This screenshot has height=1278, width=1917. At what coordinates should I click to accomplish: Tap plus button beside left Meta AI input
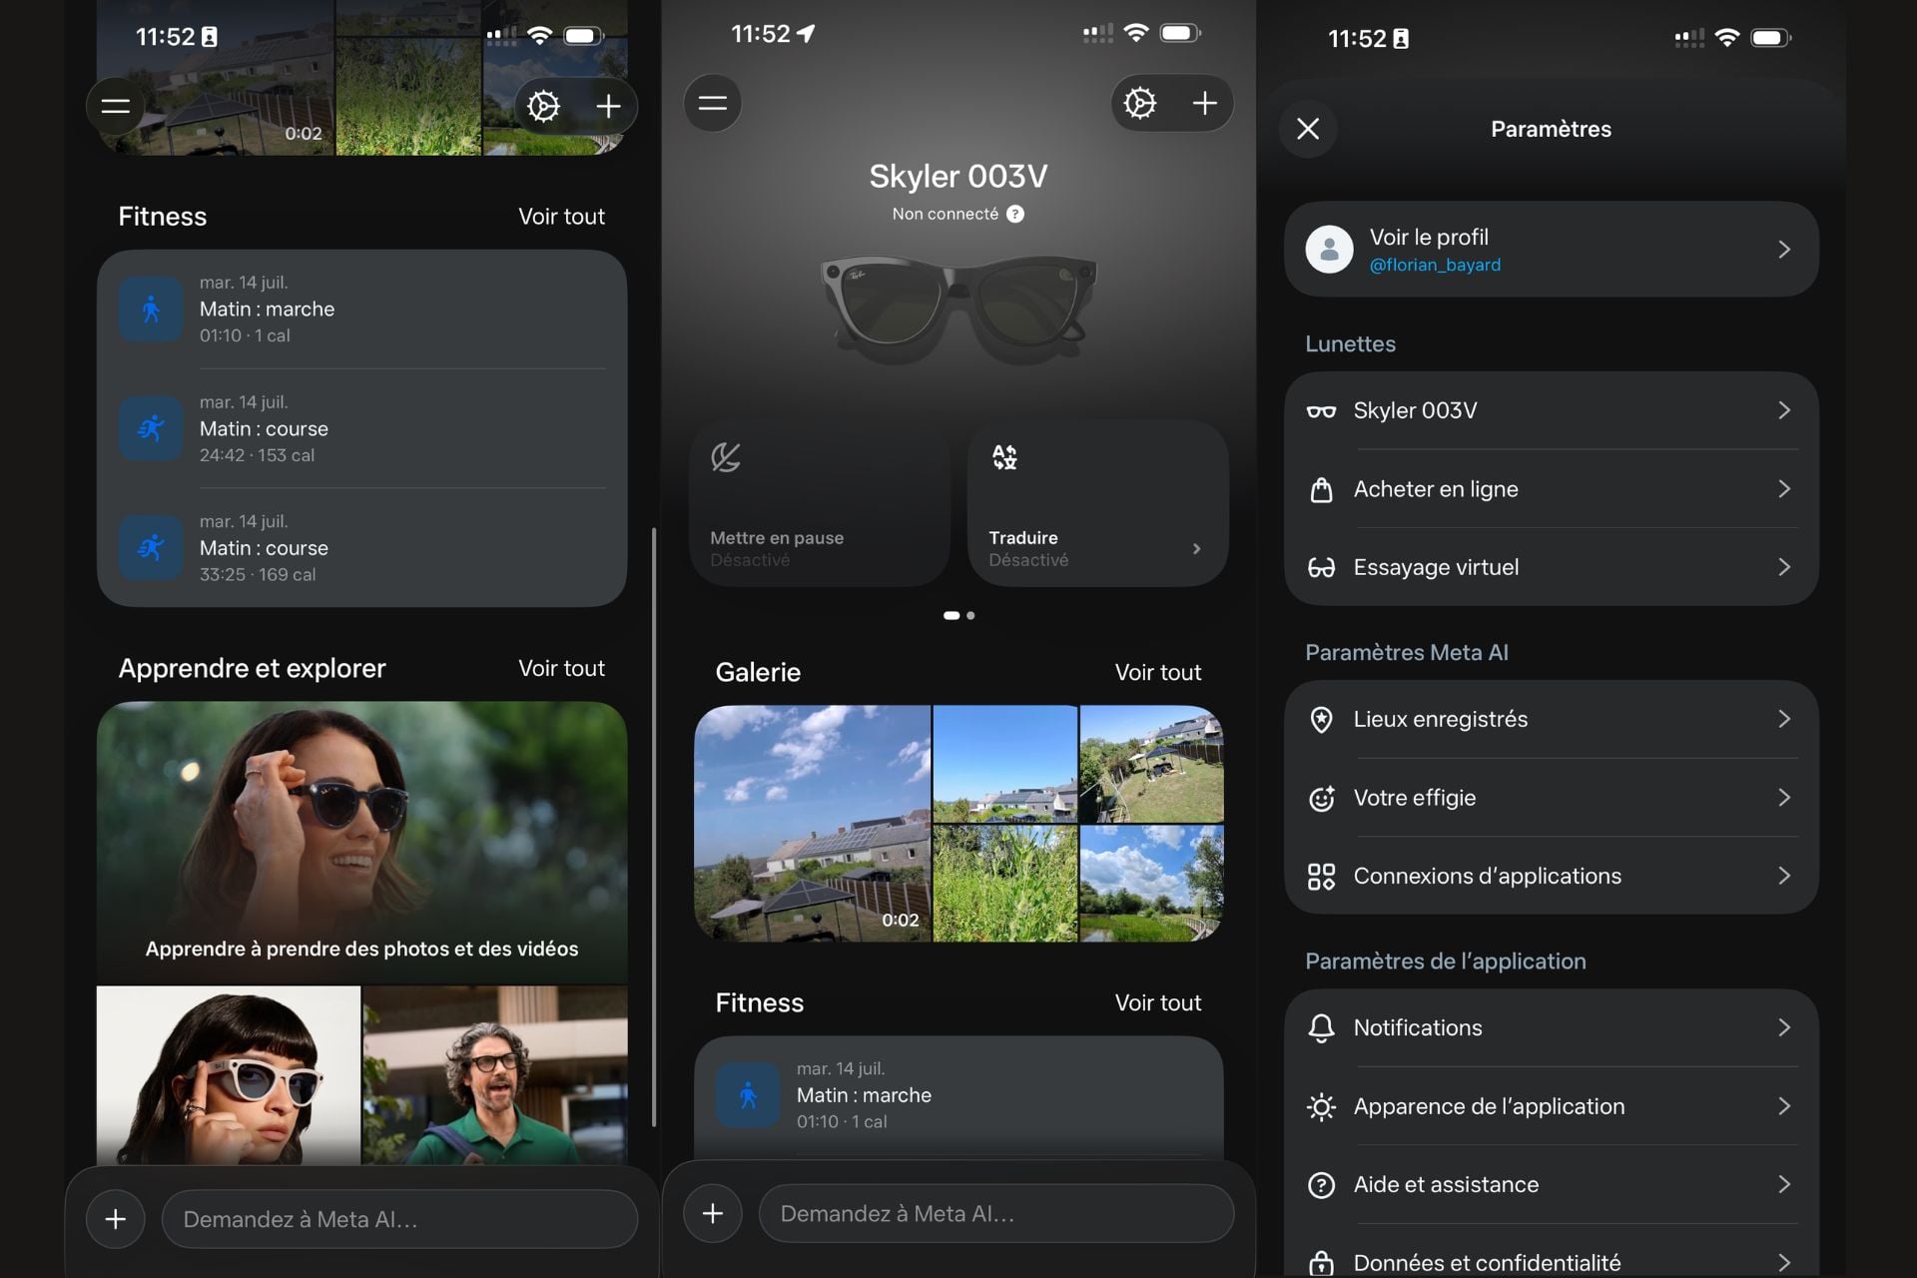(116, 1219)
